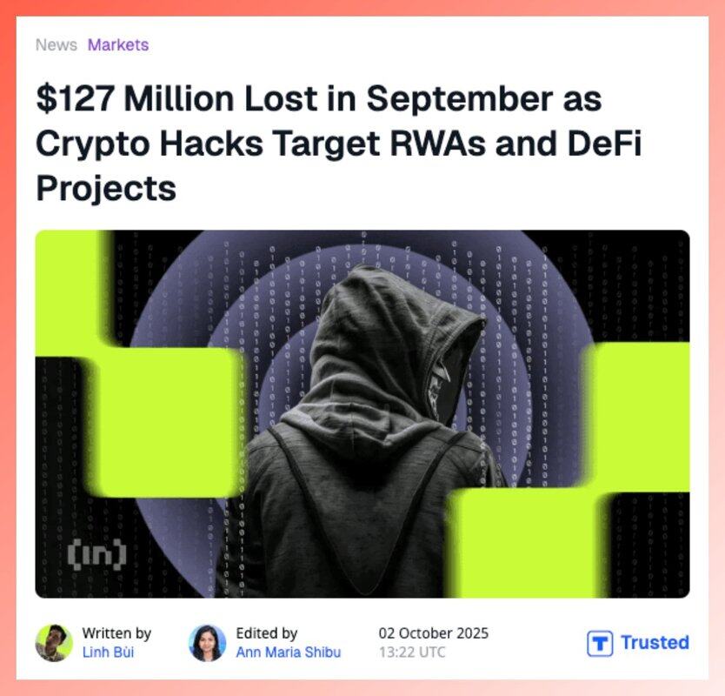Click the Written by label

(116, 633)
